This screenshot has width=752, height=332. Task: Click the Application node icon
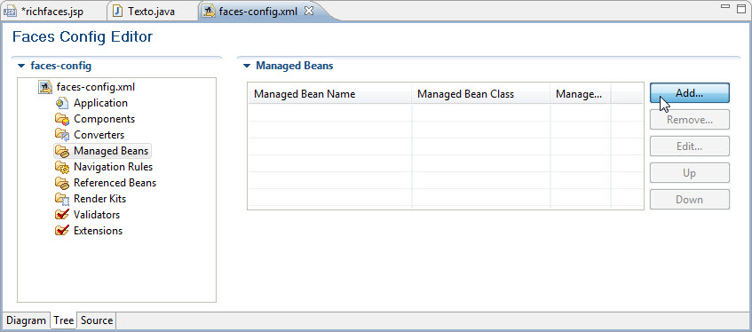[62, 103]
